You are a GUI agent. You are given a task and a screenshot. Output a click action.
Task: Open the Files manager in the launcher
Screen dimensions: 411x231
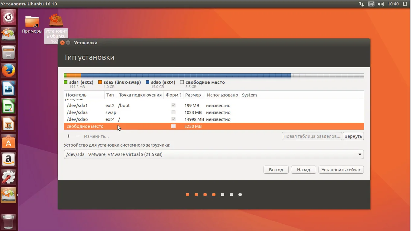click(8, 53)
